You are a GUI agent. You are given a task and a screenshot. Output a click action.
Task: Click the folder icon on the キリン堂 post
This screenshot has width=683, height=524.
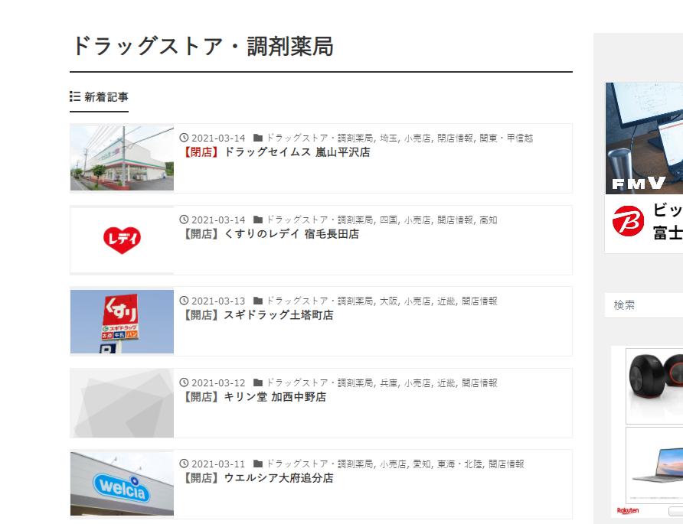(x=258, y=382)
